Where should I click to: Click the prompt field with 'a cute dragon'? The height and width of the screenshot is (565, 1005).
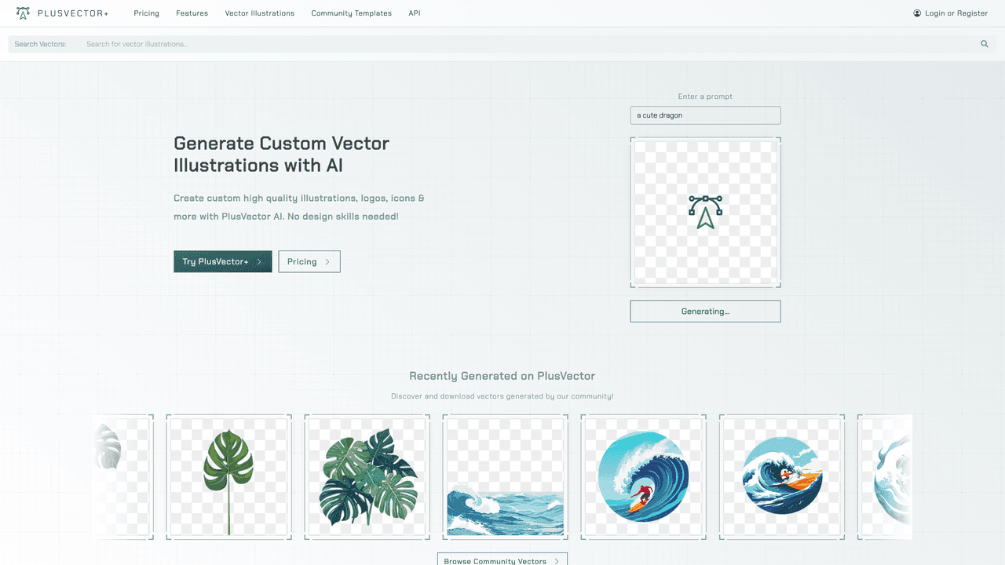click(705, 115)
